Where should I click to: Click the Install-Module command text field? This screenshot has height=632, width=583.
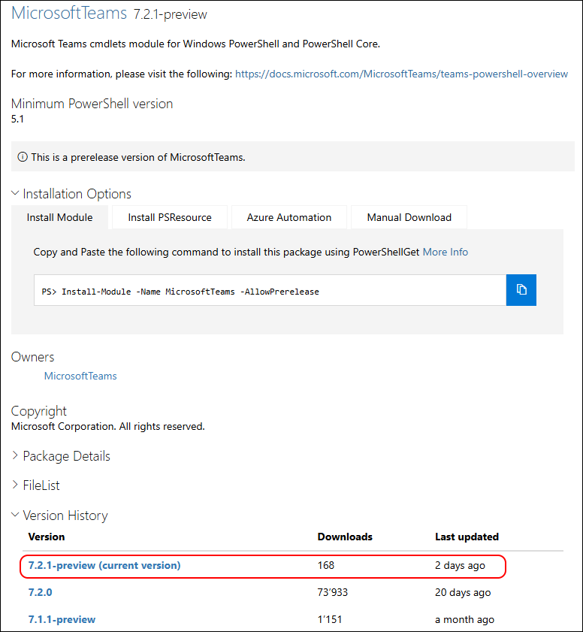tap(270, 290)
